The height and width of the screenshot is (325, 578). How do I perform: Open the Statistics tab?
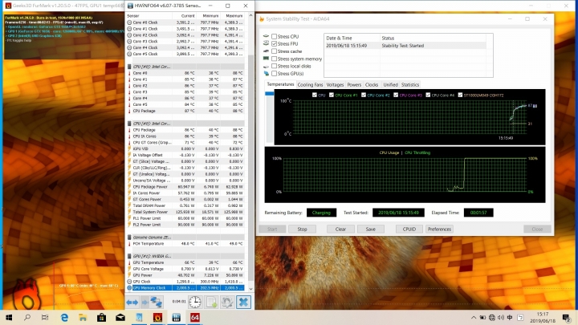tap(410, 85)
